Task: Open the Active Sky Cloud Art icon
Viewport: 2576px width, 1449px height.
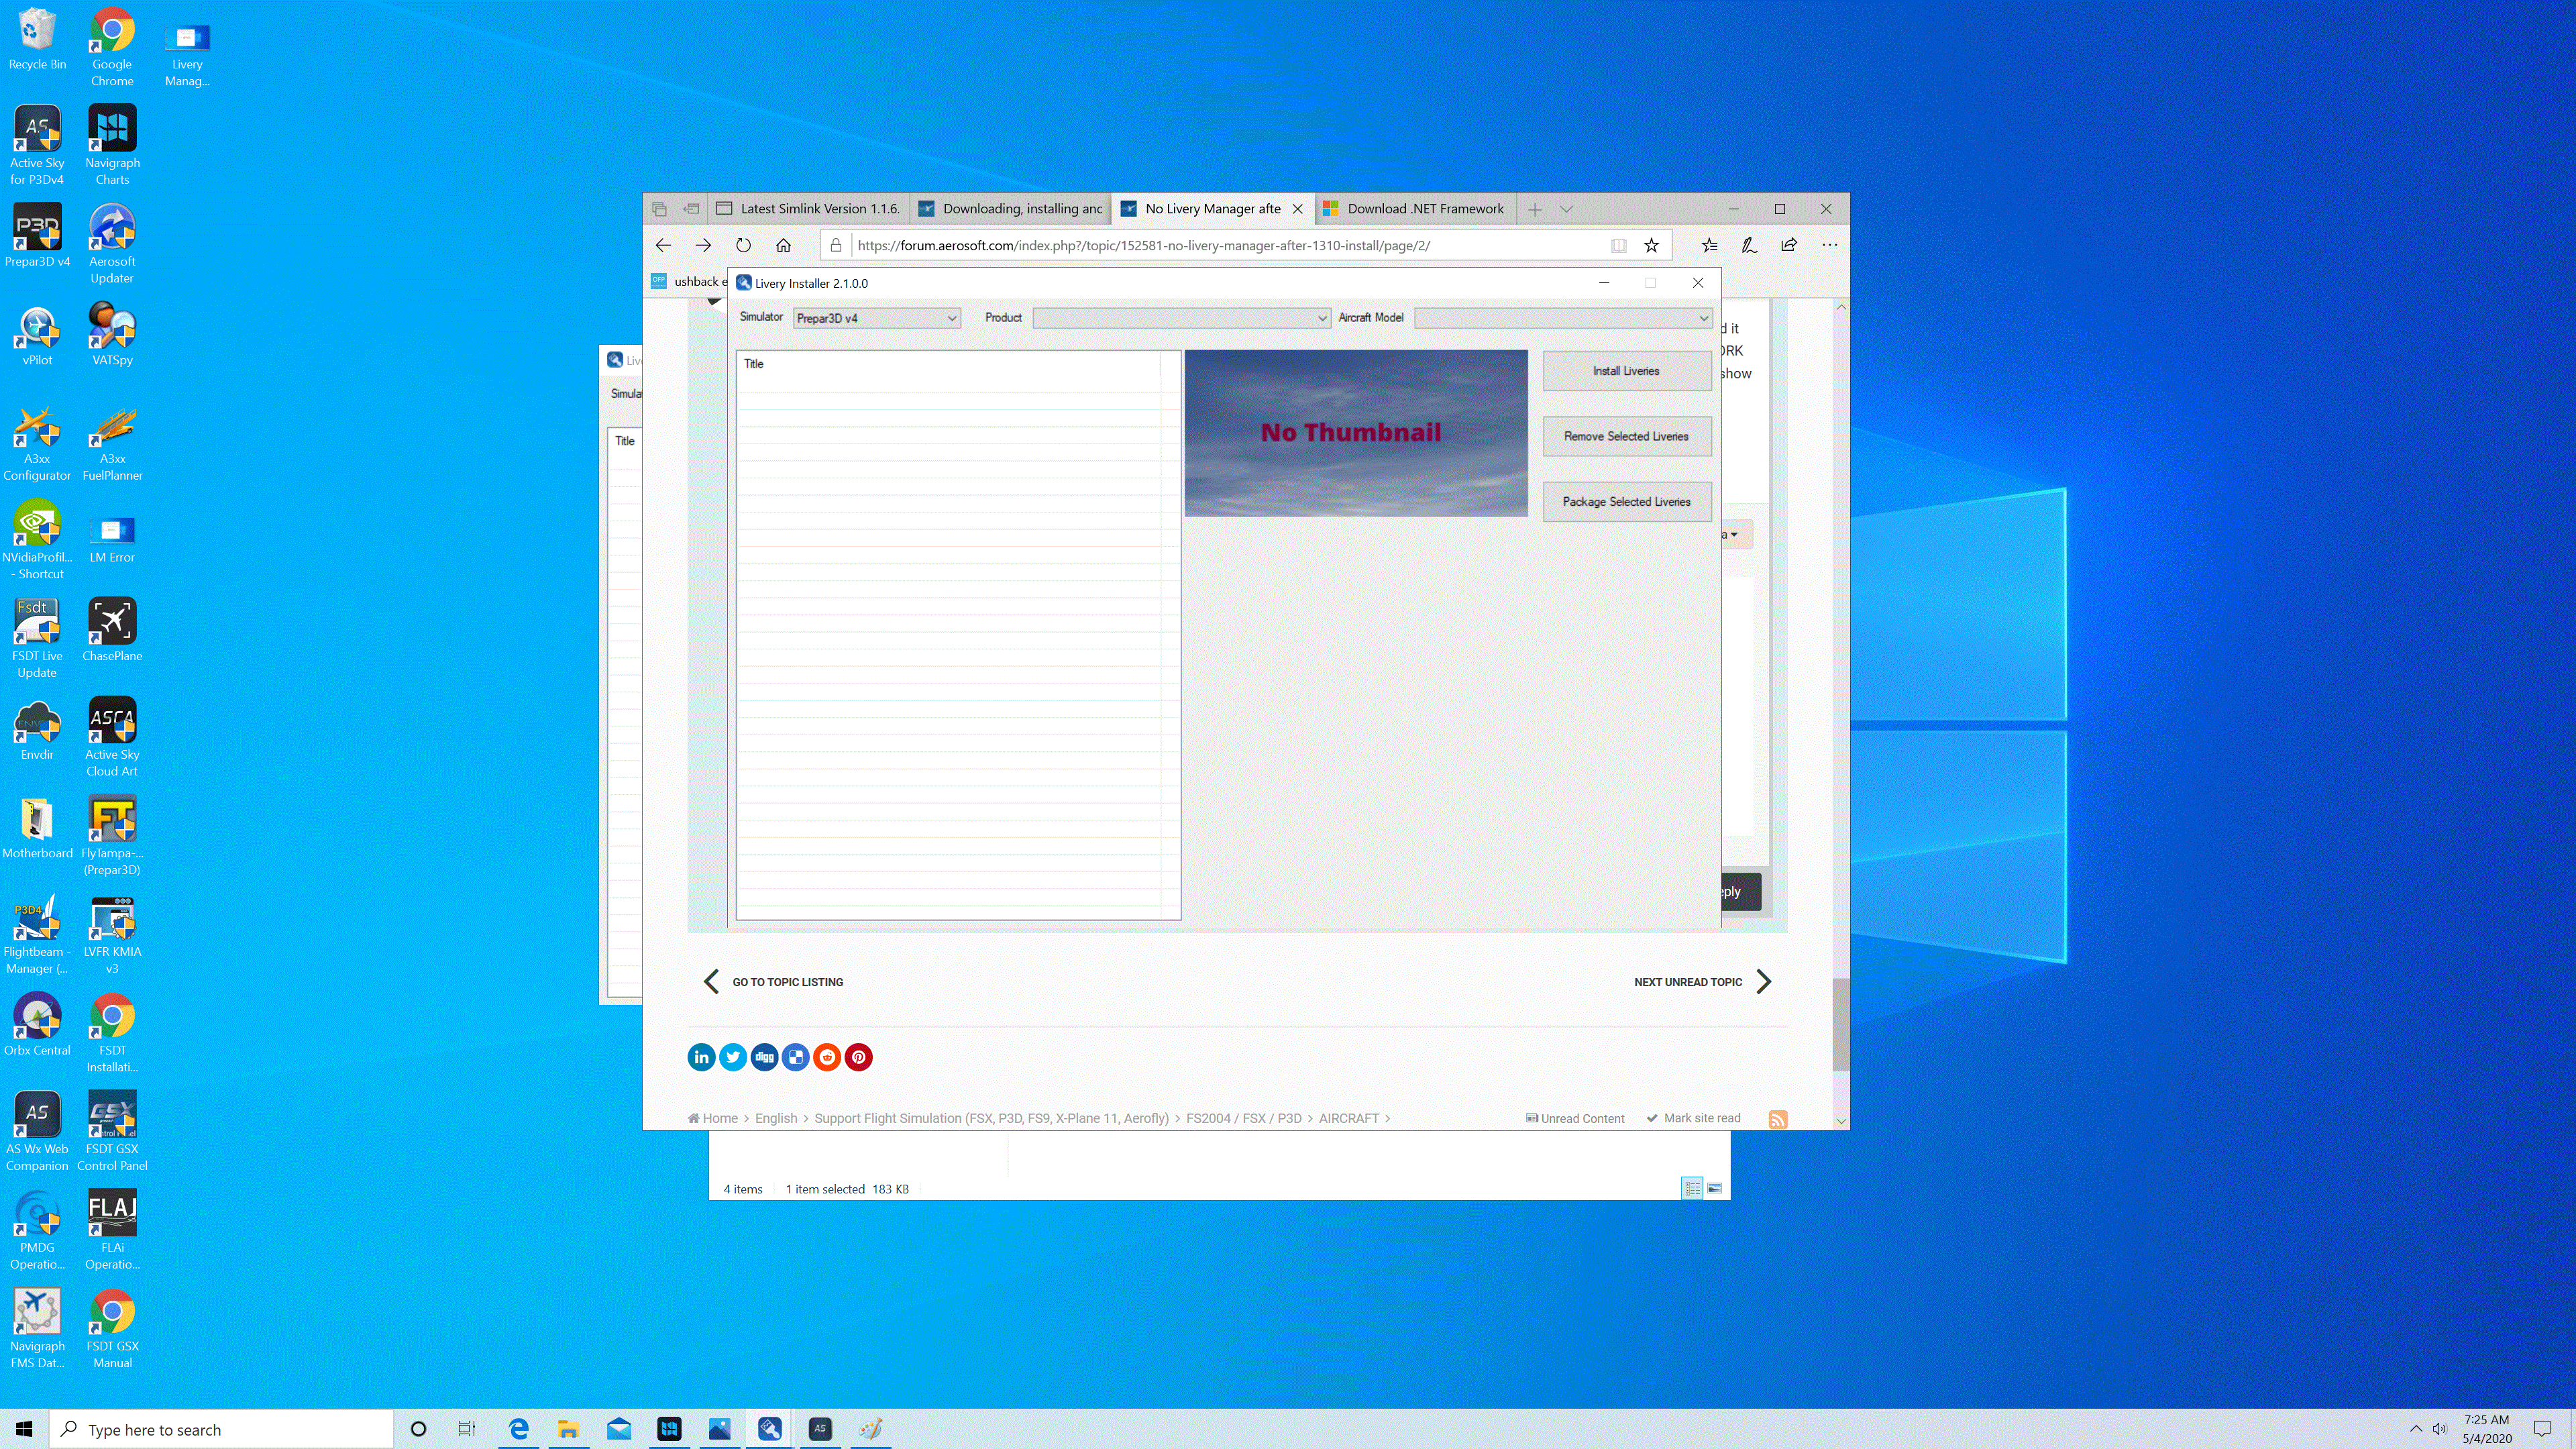Action: click(x=112, y=737)
